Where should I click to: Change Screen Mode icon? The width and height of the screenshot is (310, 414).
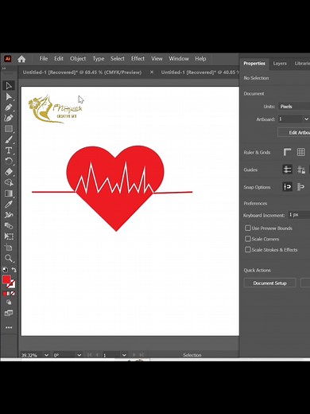9,313
